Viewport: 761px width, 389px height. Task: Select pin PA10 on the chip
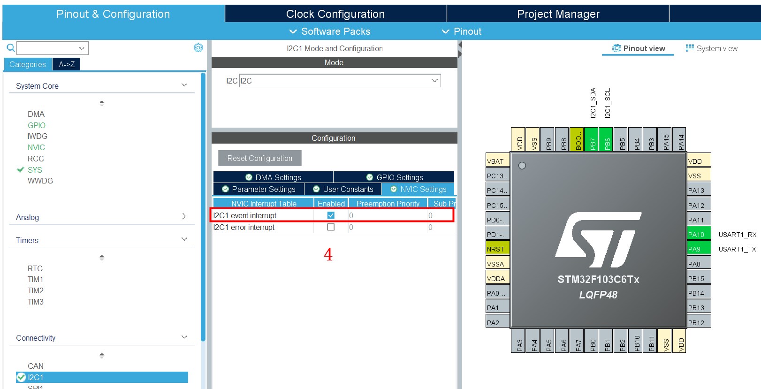coord(699,234)
